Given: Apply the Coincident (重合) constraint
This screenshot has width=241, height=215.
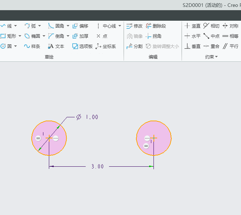Looking at the screenshot, I should point(211,46).
